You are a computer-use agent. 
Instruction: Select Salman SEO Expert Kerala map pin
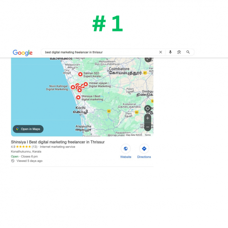[80, 74]
